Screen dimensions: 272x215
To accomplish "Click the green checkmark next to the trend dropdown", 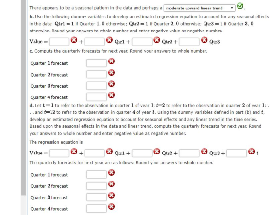I will (240, 6).
